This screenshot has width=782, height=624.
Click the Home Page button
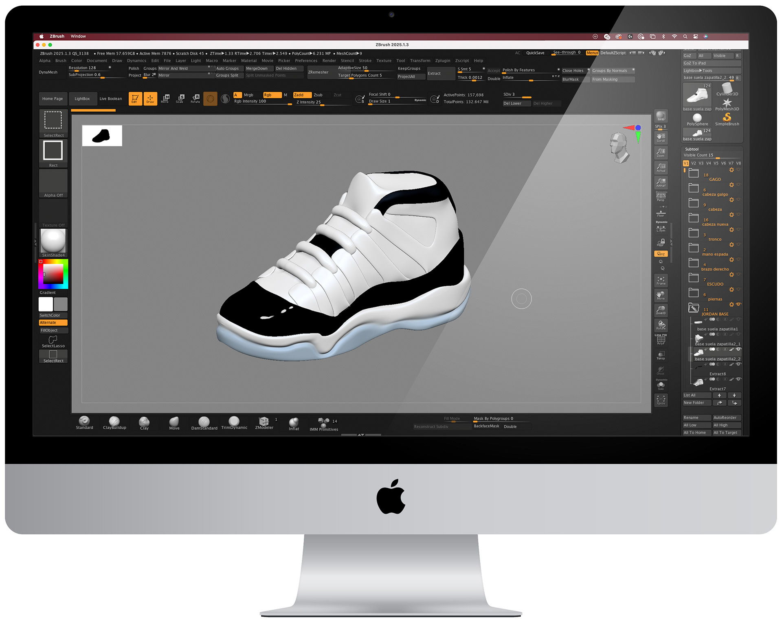[53, 99]
